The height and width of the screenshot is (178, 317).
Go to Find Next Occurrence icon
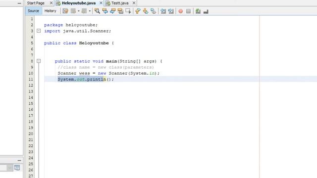112,11
